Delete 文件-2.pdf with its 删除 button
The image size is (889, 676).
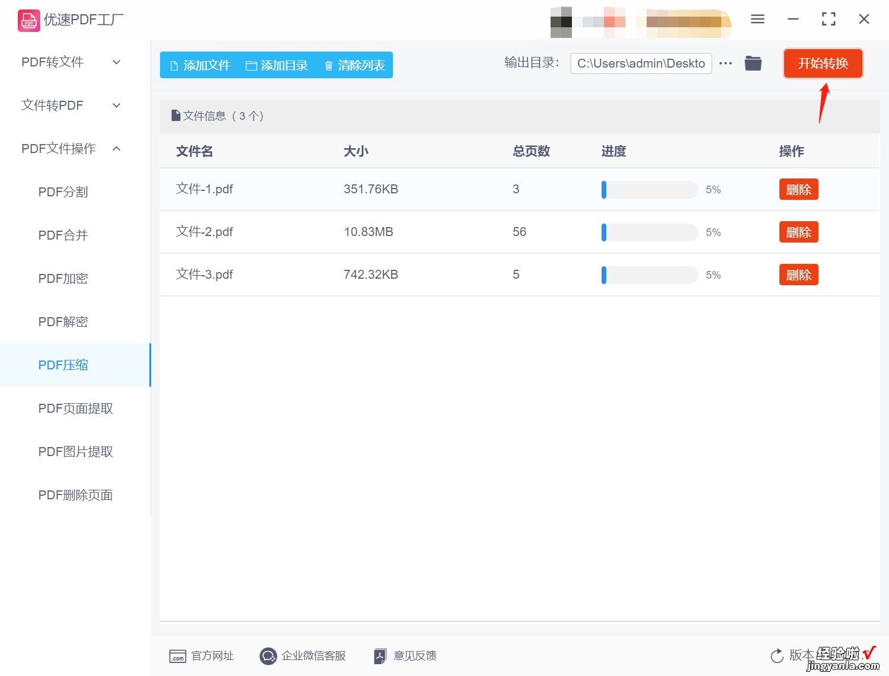tap(798, 232)
